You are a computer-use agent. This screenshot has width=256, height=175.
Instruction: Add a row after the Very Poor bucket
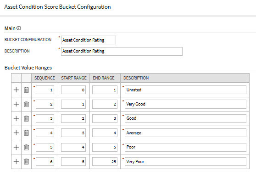16,161
